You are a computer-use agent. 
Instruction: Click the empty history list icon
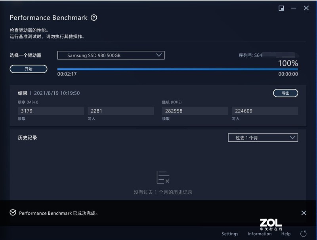pyautogui.click(x=163, y=177)
